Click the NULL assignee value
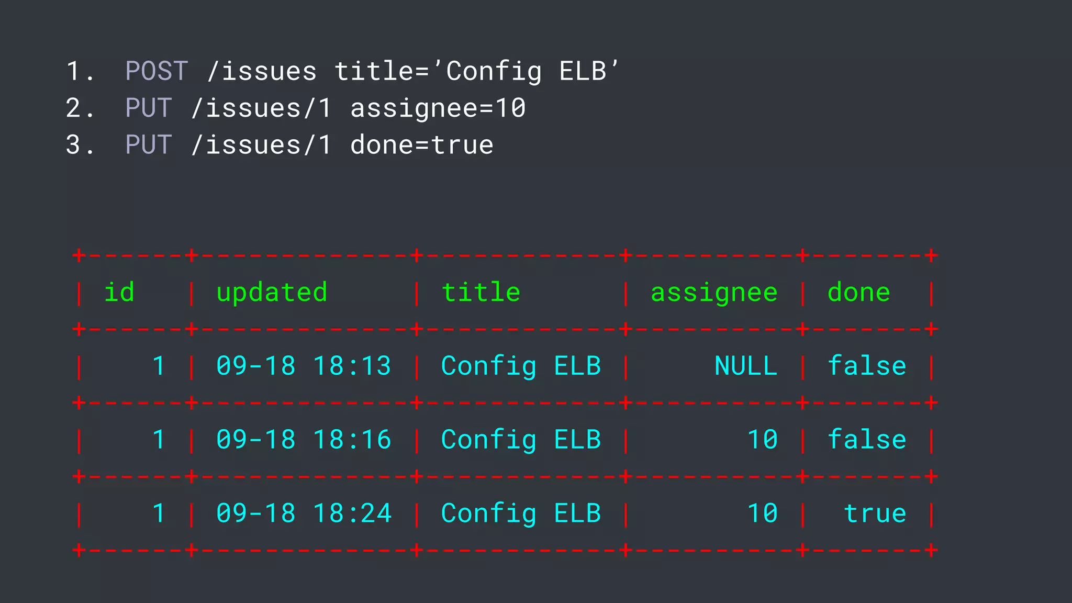The image size is (1072, 603). [x=746, y=365]
